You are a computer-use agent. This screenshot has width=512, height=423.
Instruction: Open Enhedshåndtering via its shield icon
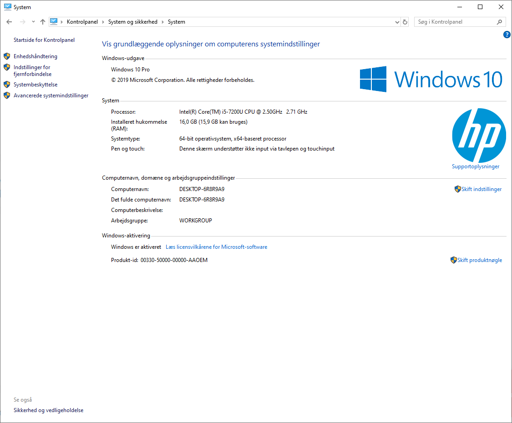tap(6, 56)
